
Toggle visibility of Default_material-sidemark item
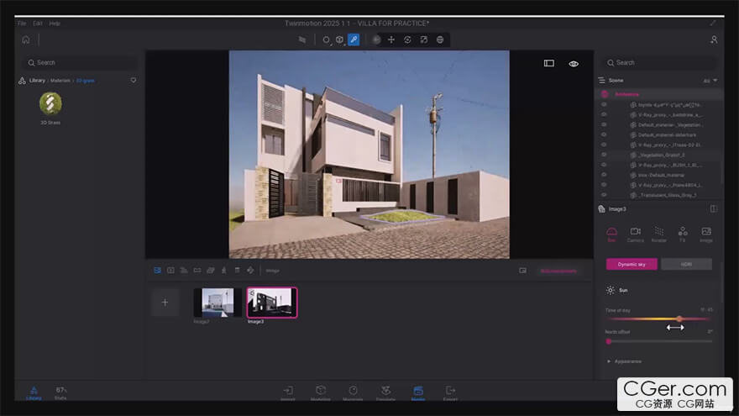click(x=604, y=134)
